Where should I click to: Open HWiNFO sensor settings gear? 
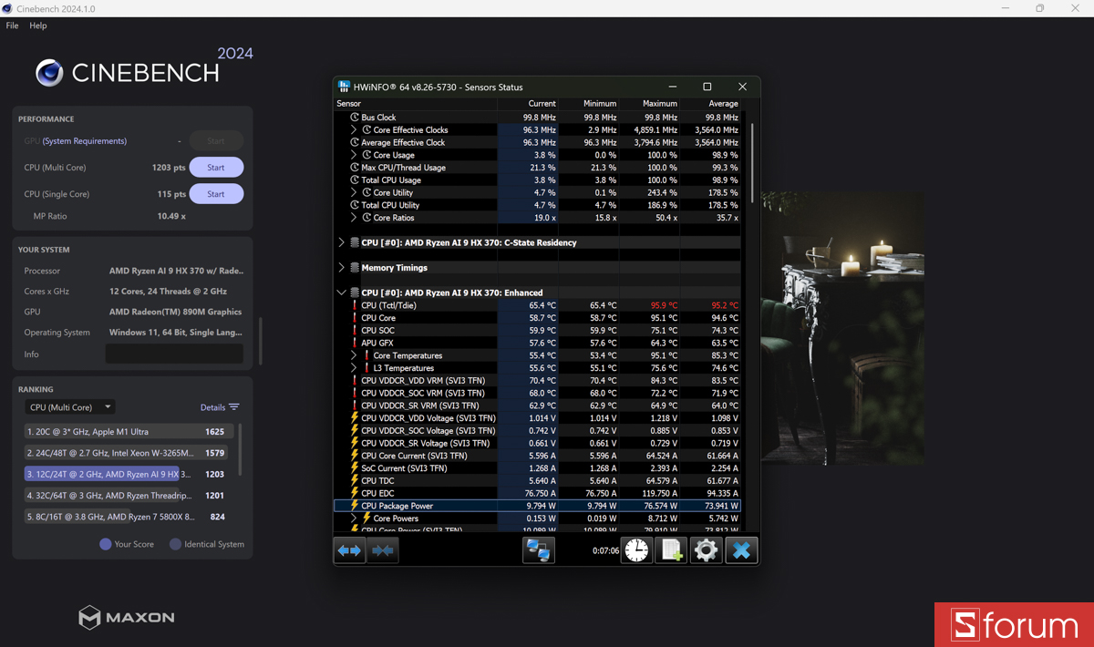tap(706, 550)
